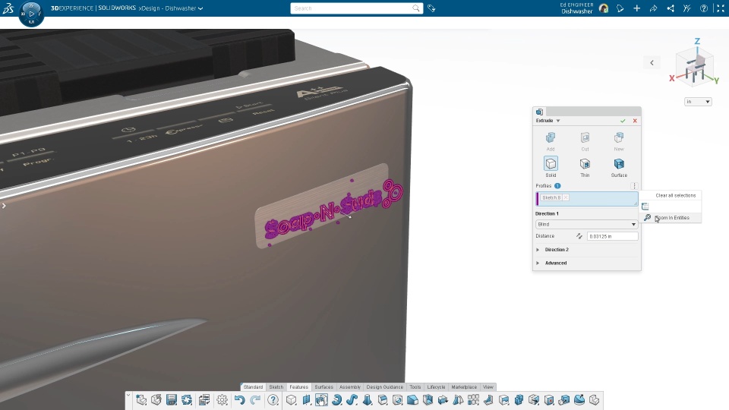Open the Profiles three-dot options menu
Image resolution: width=729 pixels, height=410 pixels.
(x=635, y=186)
